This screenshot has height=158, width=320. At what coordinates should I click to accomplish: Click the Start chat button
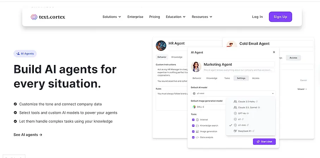click(264, 141)
